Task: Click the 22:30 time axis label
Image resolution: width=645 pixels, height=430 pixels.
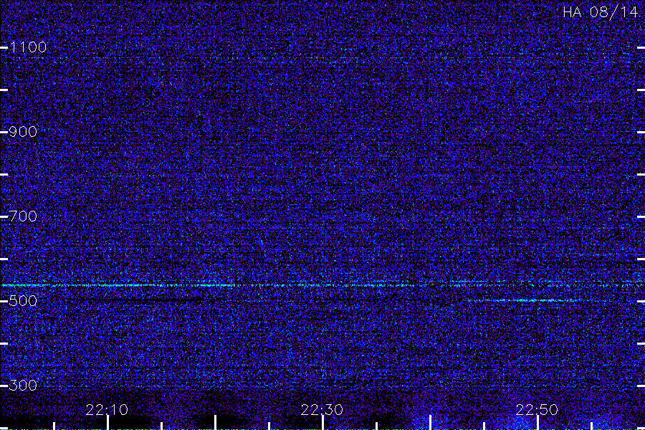Action: pyautogui.click(x=322, y=410)
